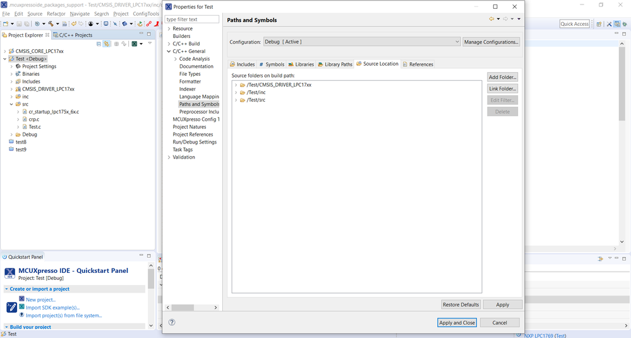Click the Quick Access search field
The width and height of the screenshot is (631, 338).
point(574,24)
